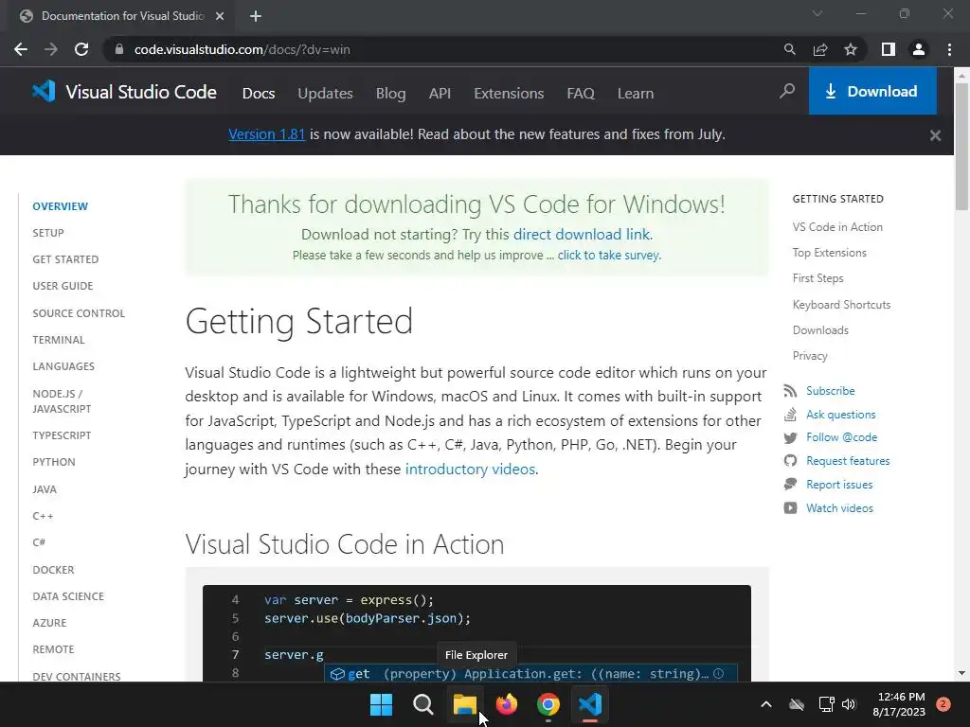Open the site search magnifier icon

[787, 92]
